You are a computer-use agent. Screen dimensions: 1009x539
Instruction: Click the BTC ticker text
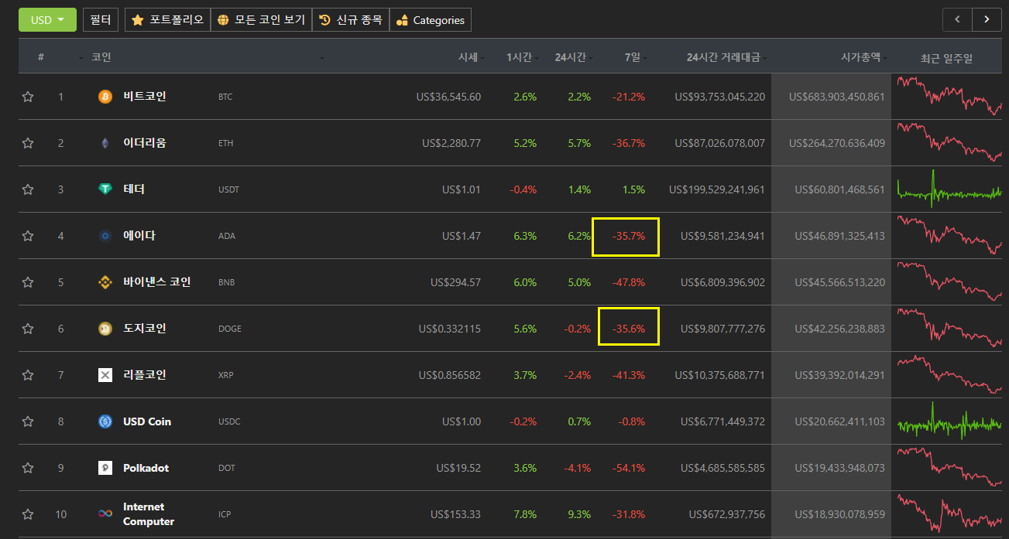[225, 97]
